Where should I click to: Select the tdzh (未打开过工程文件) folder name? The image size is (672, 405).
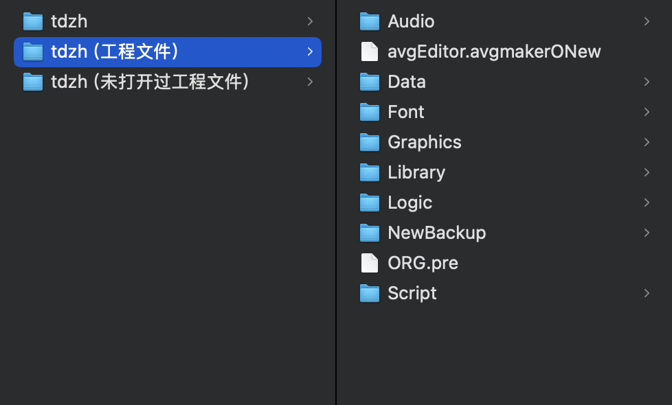click(150, 82)
